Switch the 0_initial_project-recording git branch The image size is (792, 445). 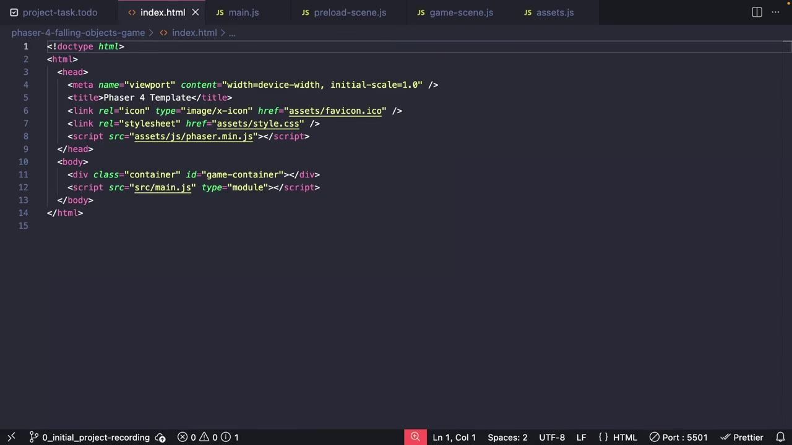[x=89, y=437]
